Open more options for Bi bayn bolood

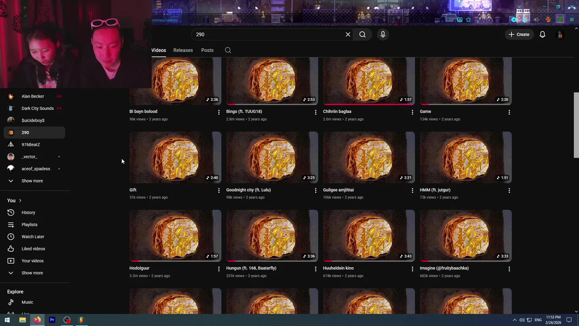pos(219,112)
